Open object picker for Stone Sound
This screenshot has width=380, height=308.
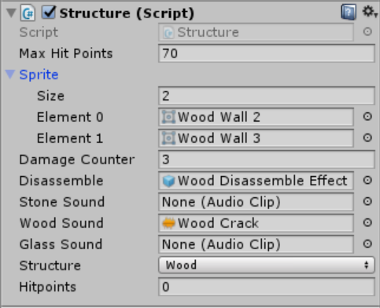[x=367, y=201]
